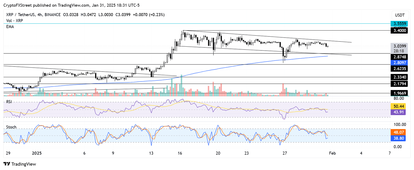Select the 2.3340 price level label
The width and height of the screenshot is (414, 170).
click(400, 78)
